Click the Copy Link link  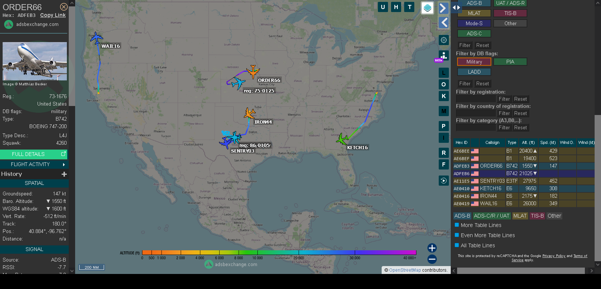click(x=53, y=15)
